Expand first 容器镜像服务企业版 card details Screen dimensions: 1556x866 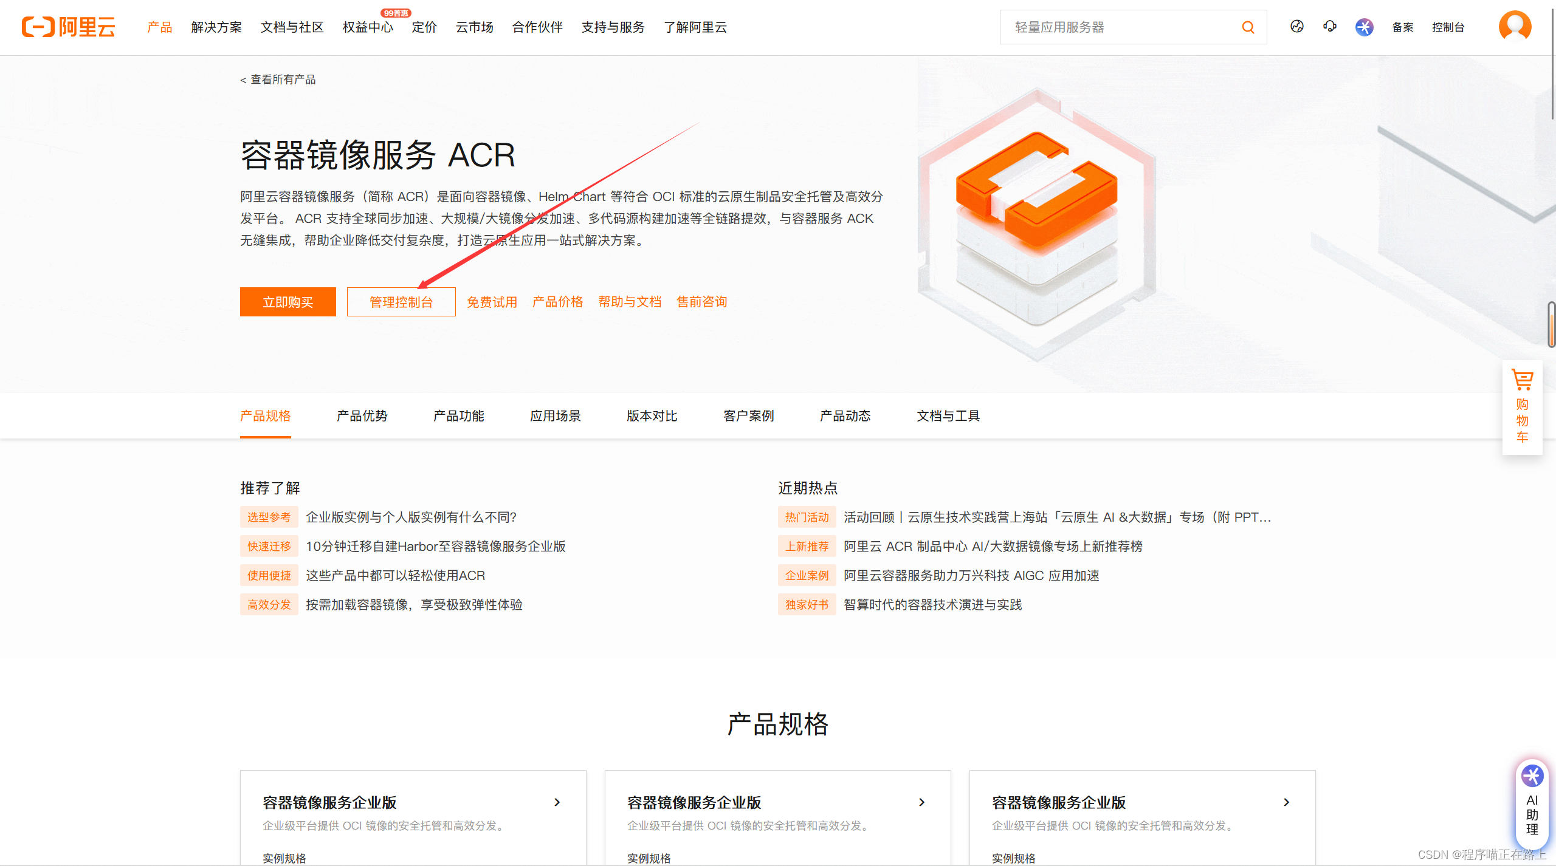[x=557, y=802]
